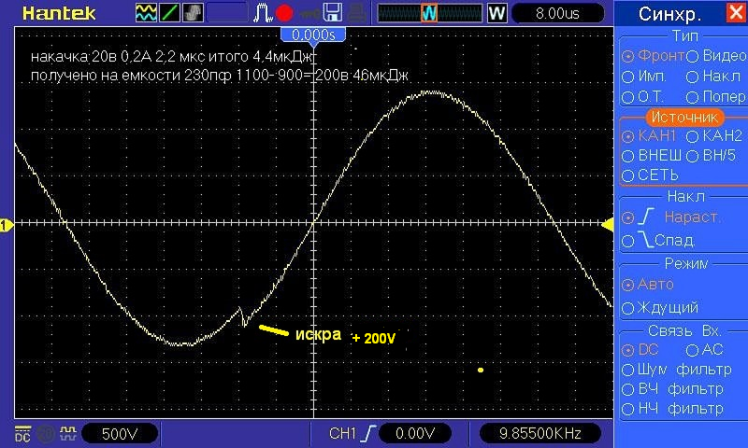748x448 pixels.
Task: Select DC input coupling
Action: 640,350
